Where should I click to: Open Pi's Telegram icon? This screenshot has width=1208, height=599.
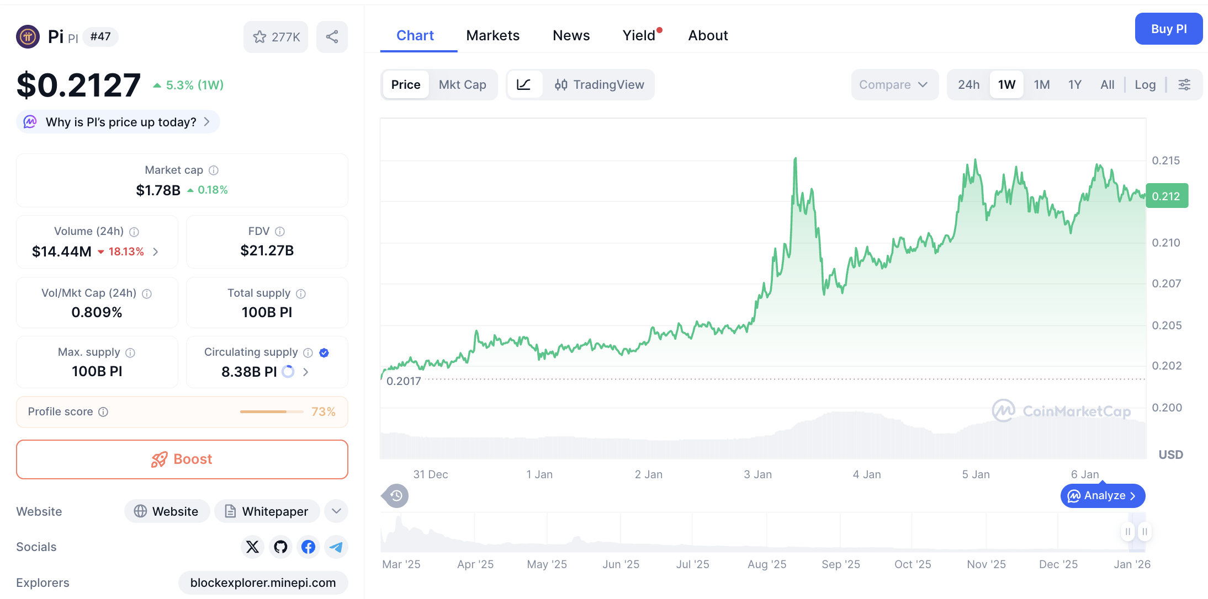pyautogui.click(x=336, y=547)
